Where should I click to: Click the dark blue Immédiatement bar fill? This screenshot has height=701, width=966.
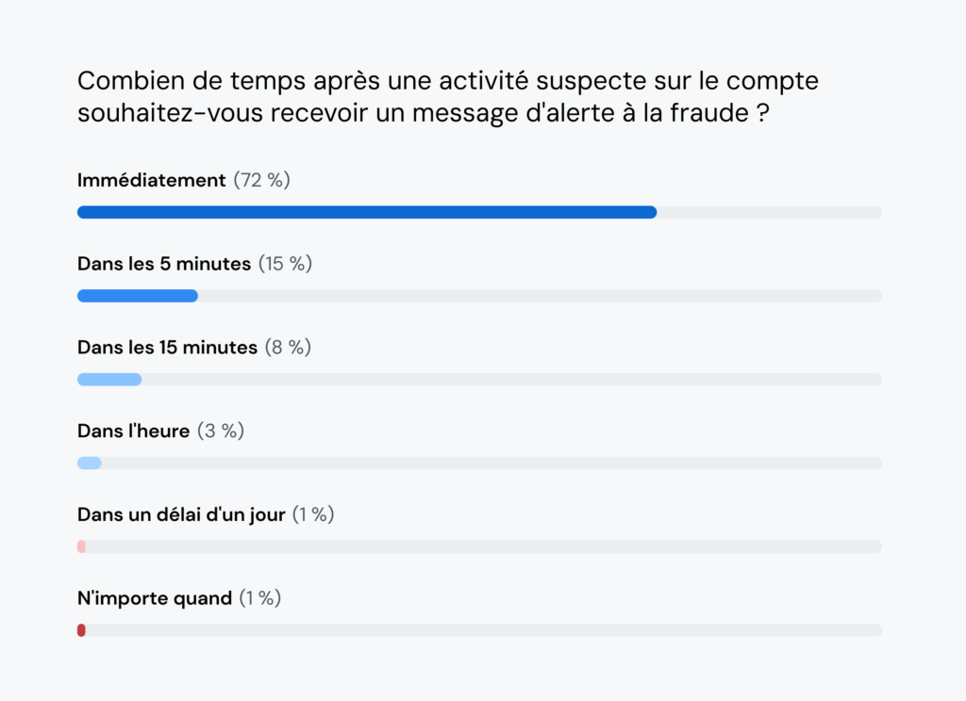click(366, 212)
